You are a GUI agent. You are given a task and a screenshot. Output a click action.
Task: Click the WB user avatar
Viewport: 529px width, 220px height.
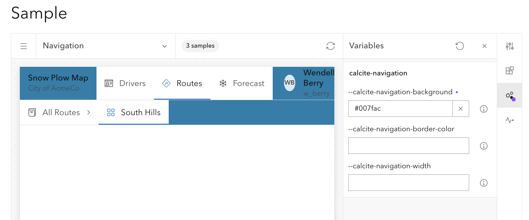coord(289,83)
